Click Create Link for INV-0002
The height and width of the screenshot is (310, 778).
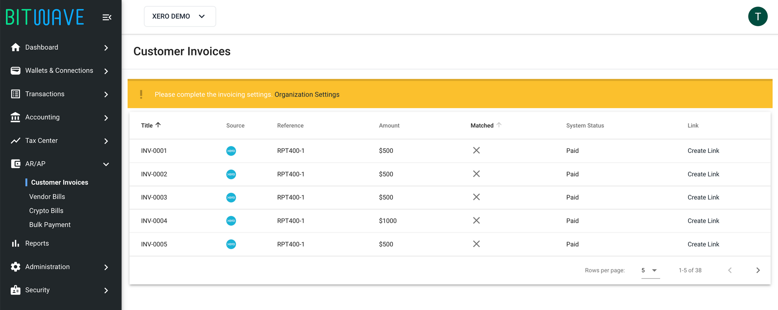(x=703, y=174)
